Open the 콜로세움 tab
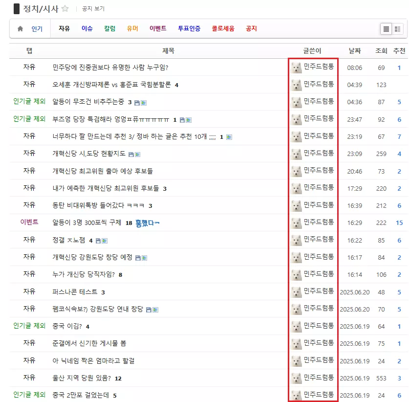The image size is (409, 402). click(223, 28)
